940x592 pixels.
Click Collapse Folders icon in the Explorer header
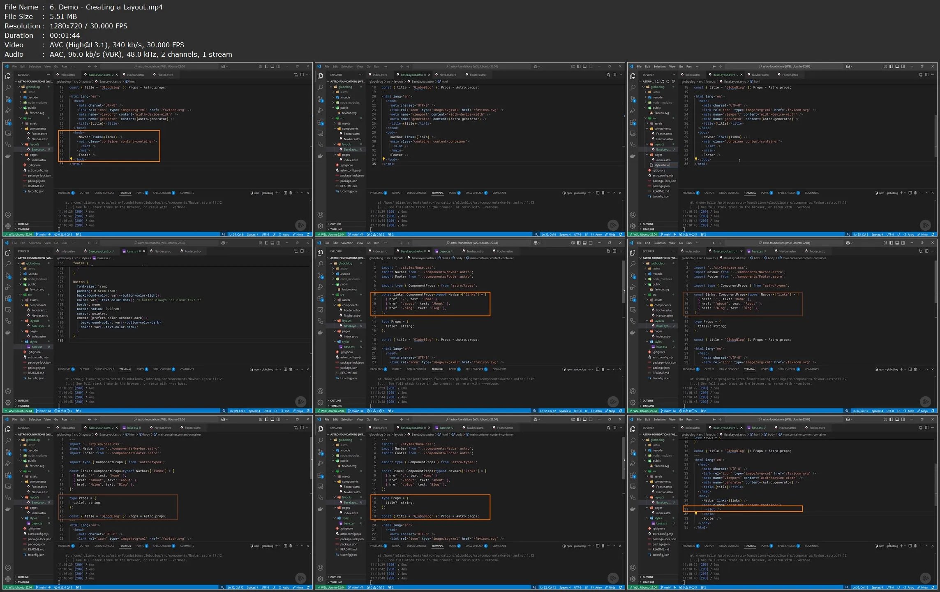point(673,81)
